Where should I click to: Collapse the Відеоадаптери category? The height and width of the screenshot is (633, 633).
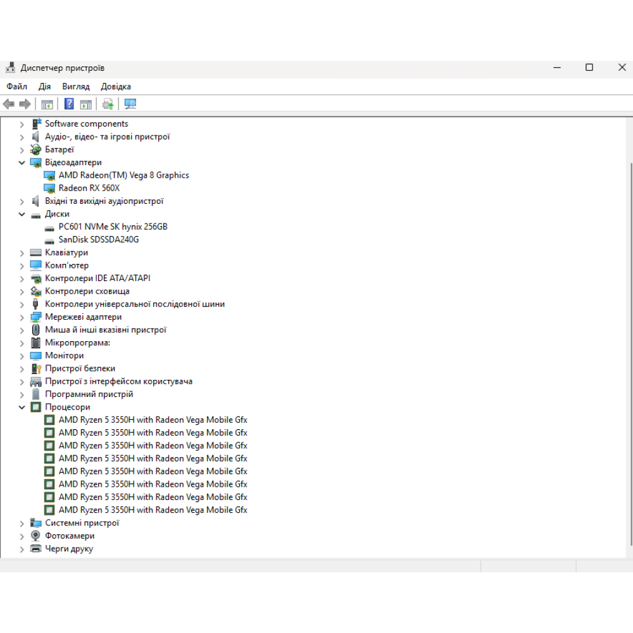[x=22, y=163]
